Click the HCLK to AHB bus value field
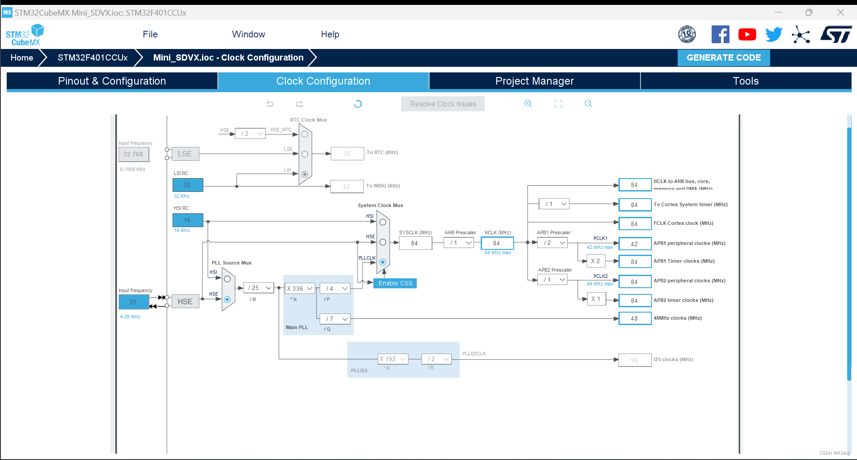Viewport: 857px width, 460px height. point(635,185)
